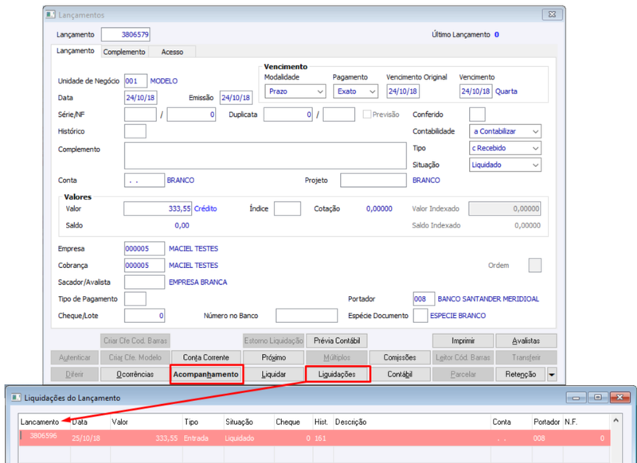The height and width of the screenshot is (463, 637).
Task: Open Acompanhamento
Action: (206, 374)
